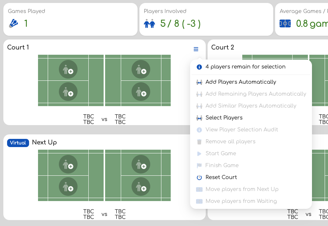Click the Reset Court power icon

(x=199, y=178)
